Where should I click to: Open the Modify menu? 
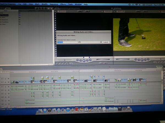click(x=45, y=4)
